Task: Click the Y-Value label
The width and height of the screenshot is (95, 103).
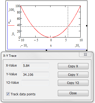Action: click(x=12, y=74)
